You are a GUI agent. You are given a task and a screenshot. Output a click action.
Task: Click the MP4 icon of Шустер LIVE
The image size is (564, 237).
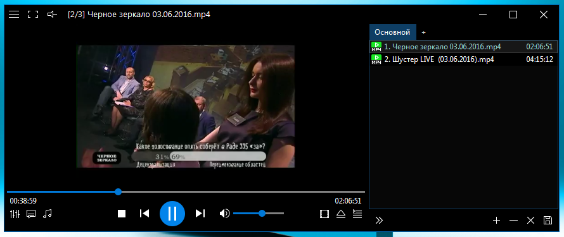click(376, 59)
